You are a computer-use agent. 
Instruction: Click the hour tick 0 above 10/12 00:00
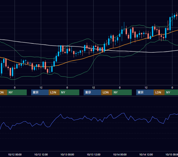(15, 88)
